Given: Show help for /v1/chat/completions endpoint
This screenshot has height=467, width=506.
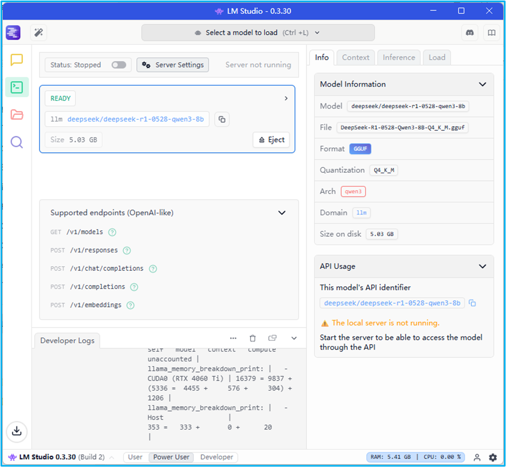Looking at the screenshot, I should (153, 269).
